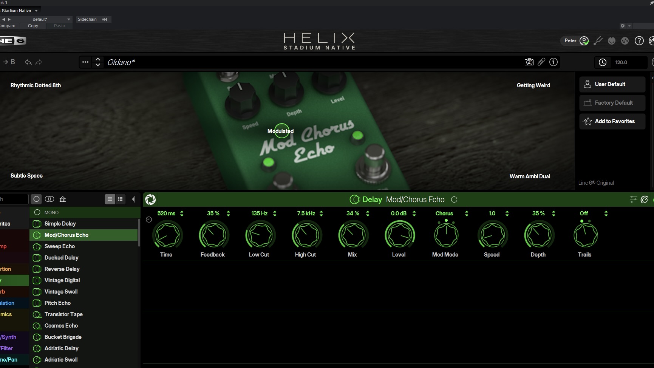Adjust the High Cut 7.5 kHz stepper

coord(321,213)
